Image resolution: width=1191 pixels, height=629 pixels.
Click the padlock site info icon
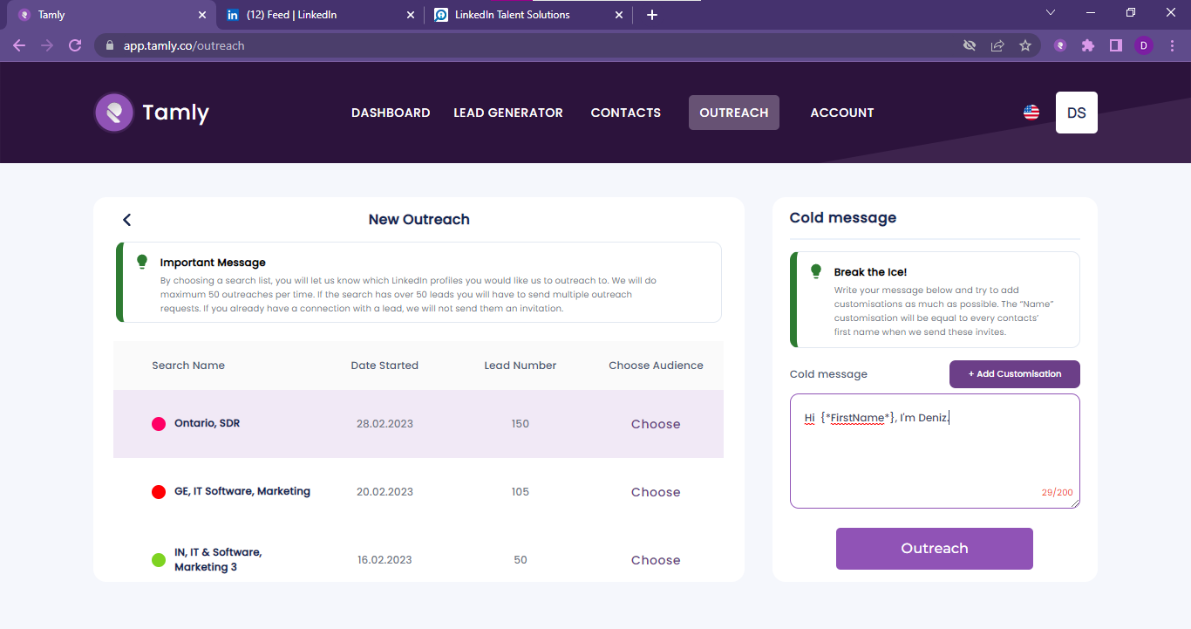pyautogui.click(x=110, y=45)
